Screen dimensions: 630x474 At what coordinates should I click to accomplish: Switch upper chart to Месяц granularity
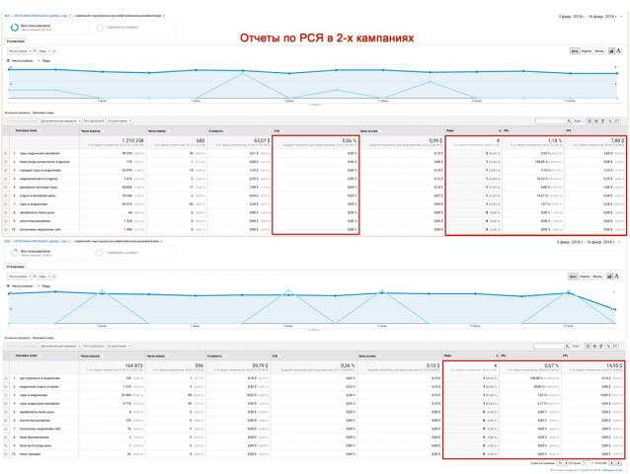599,51
